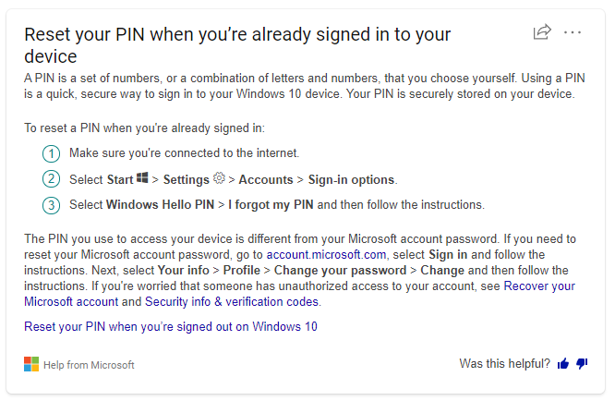Click the card title Reset your PIN heading
This screenshot has height=401, width=615.
click(x=237, y=45)
